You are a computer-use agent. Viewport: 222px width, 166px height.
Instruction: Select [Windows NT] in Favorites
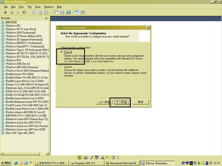click(13, 60)
